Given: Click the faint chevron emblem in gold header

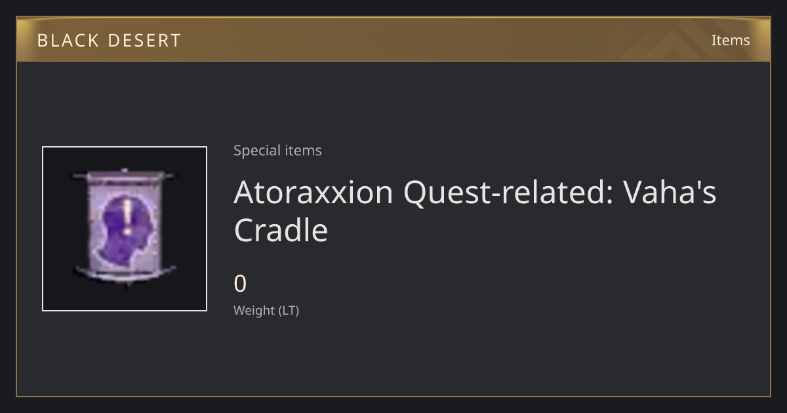Looking at the screenshot, I should click(x=682, y=39).
